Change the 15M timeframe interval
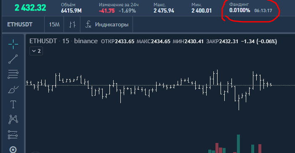This screenshot has width=295, height=153. pos(54,24)
